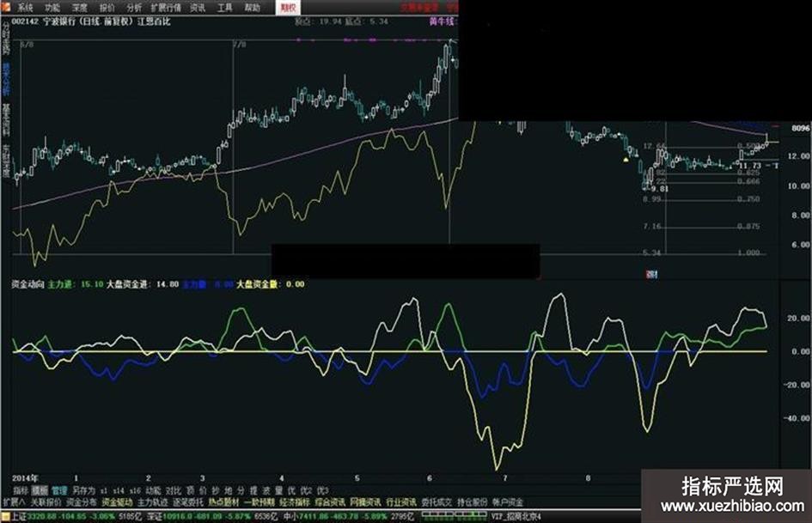Set zoom level x1
Screen dimensions: 812x523
104,490
